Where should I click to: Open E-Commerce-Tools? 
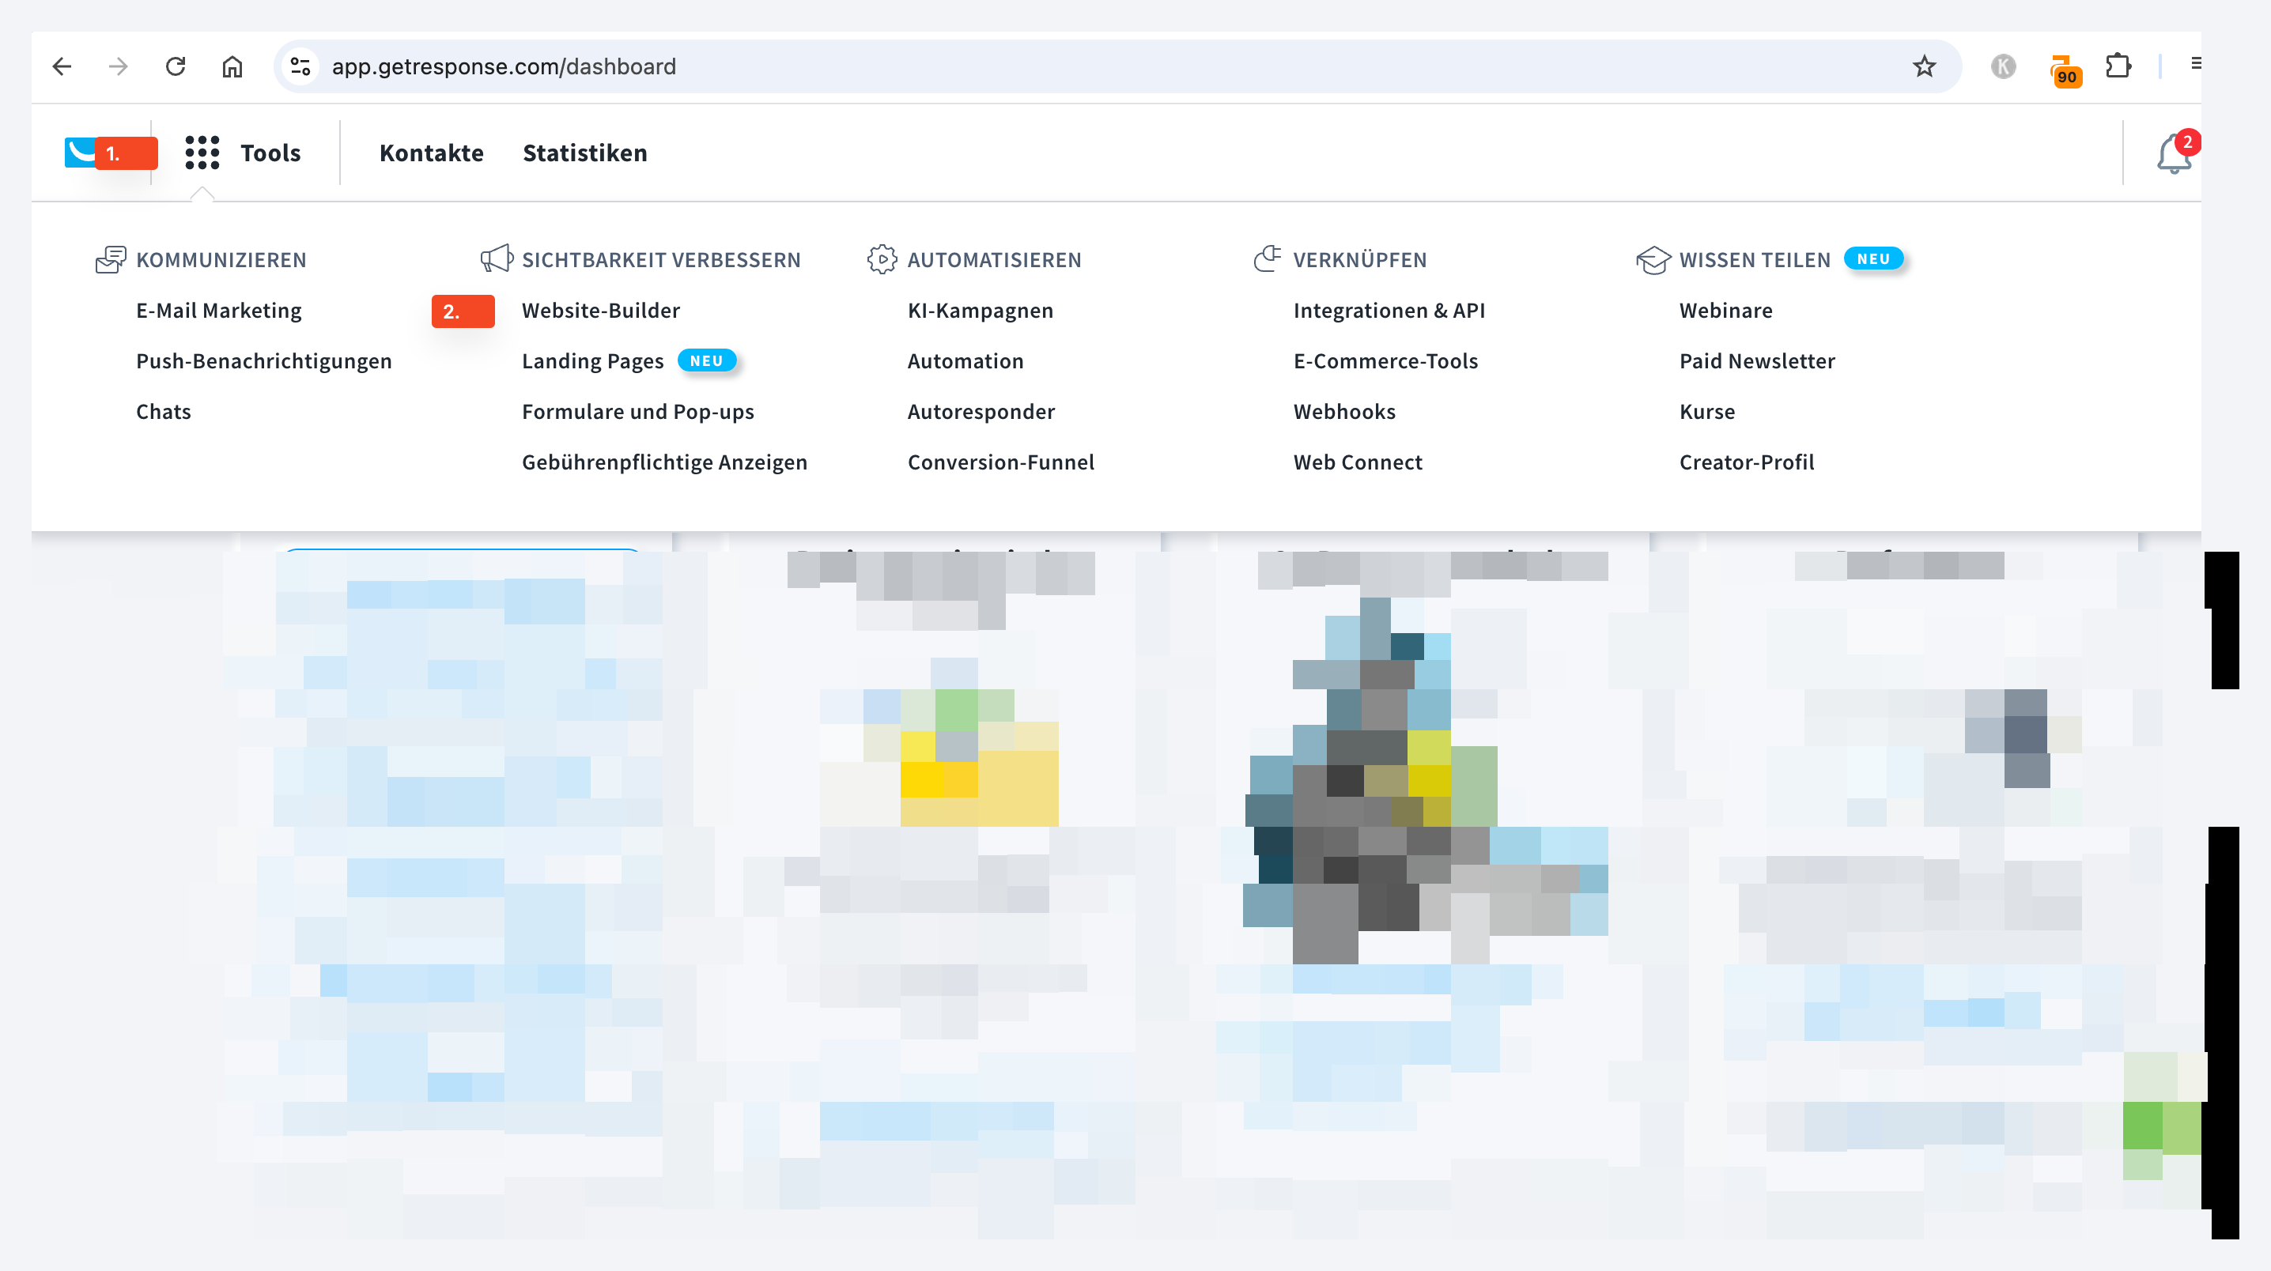1385,360
